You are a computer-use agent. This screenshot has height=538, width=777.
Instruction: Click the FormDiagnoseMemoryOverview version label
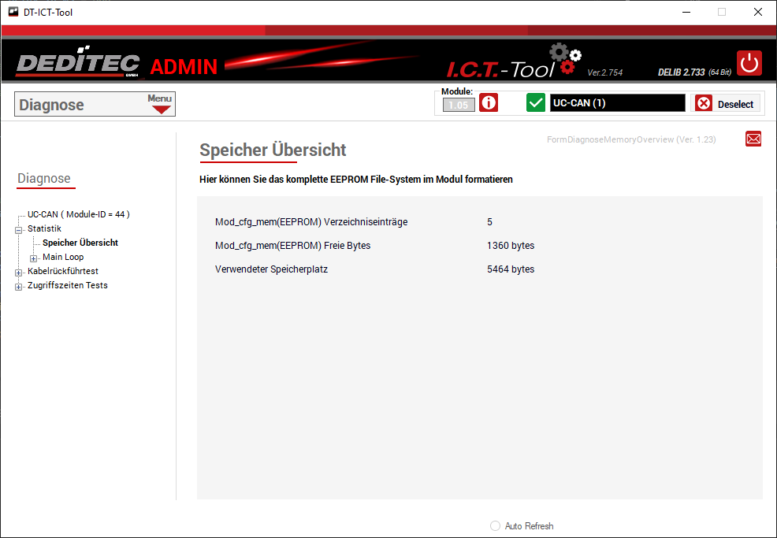click(x=630, y=139)
